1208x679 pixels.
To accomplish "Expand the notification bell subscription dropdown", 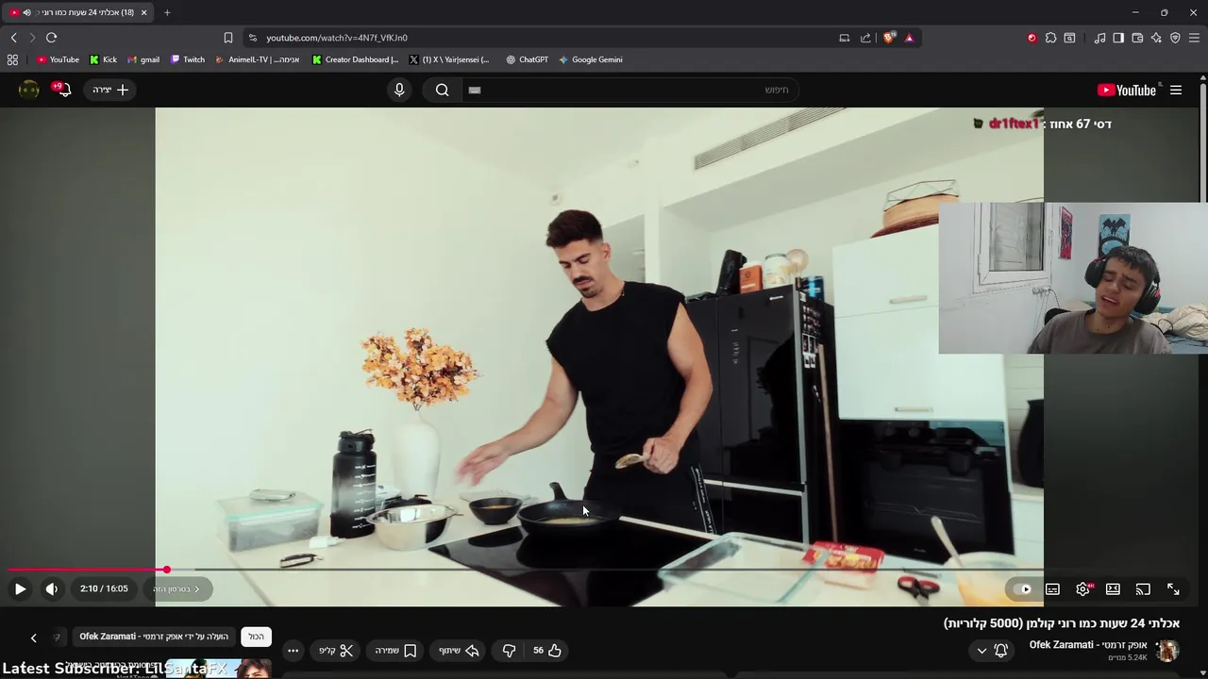I will point(992,650).
